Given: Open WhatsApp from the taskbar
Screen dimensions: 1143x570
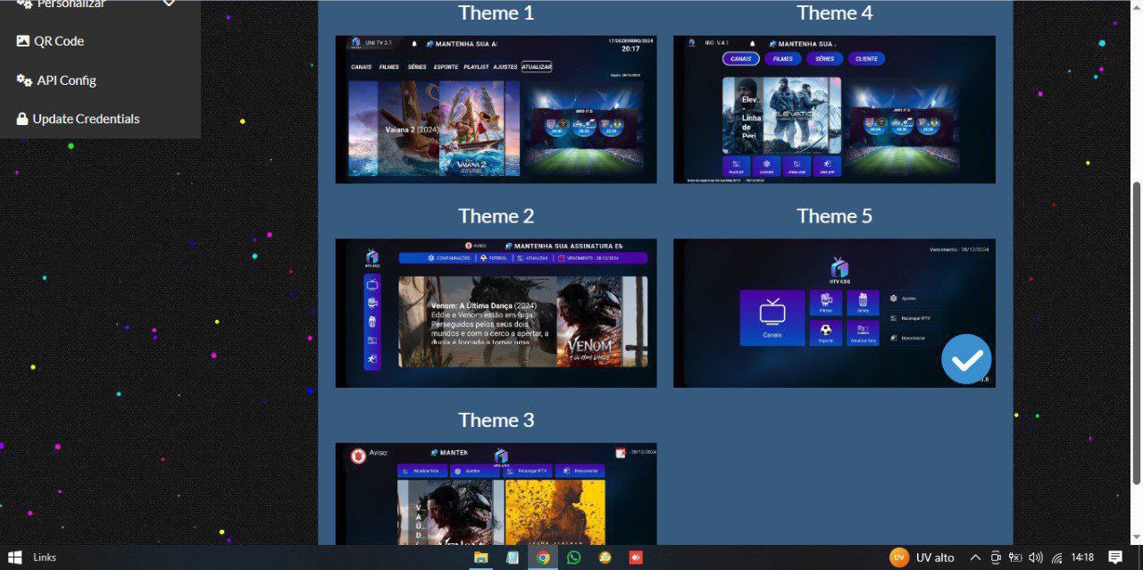Looking at the screenshot, I should coord(573,557).
